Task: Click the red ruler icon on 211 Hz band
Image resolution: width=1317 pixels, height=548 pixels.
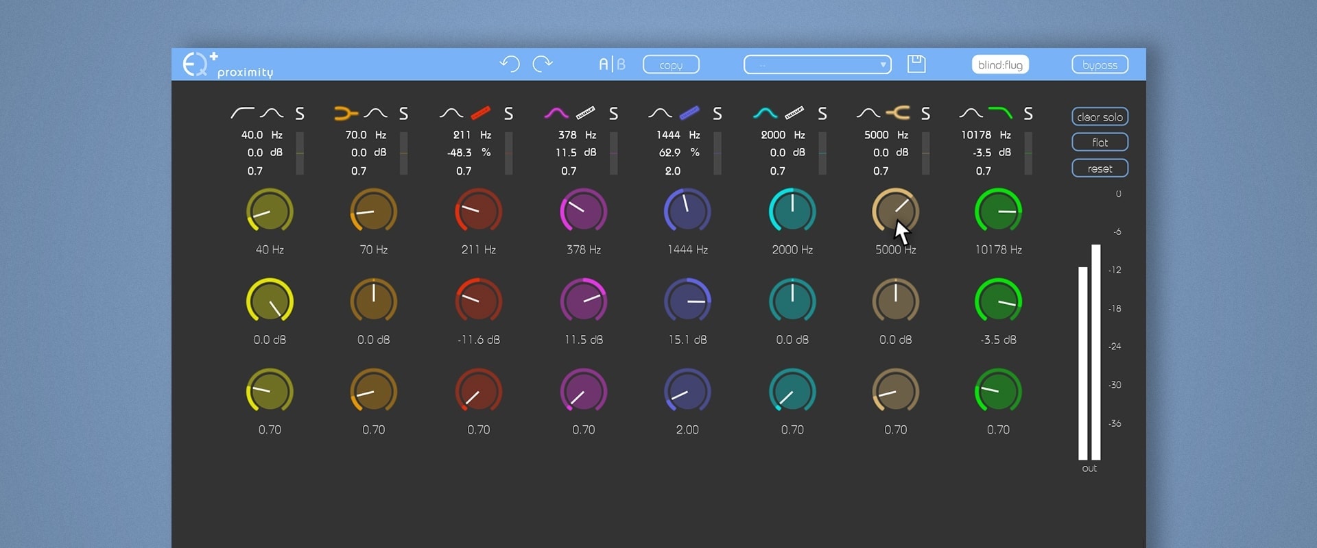Action: 481,113
